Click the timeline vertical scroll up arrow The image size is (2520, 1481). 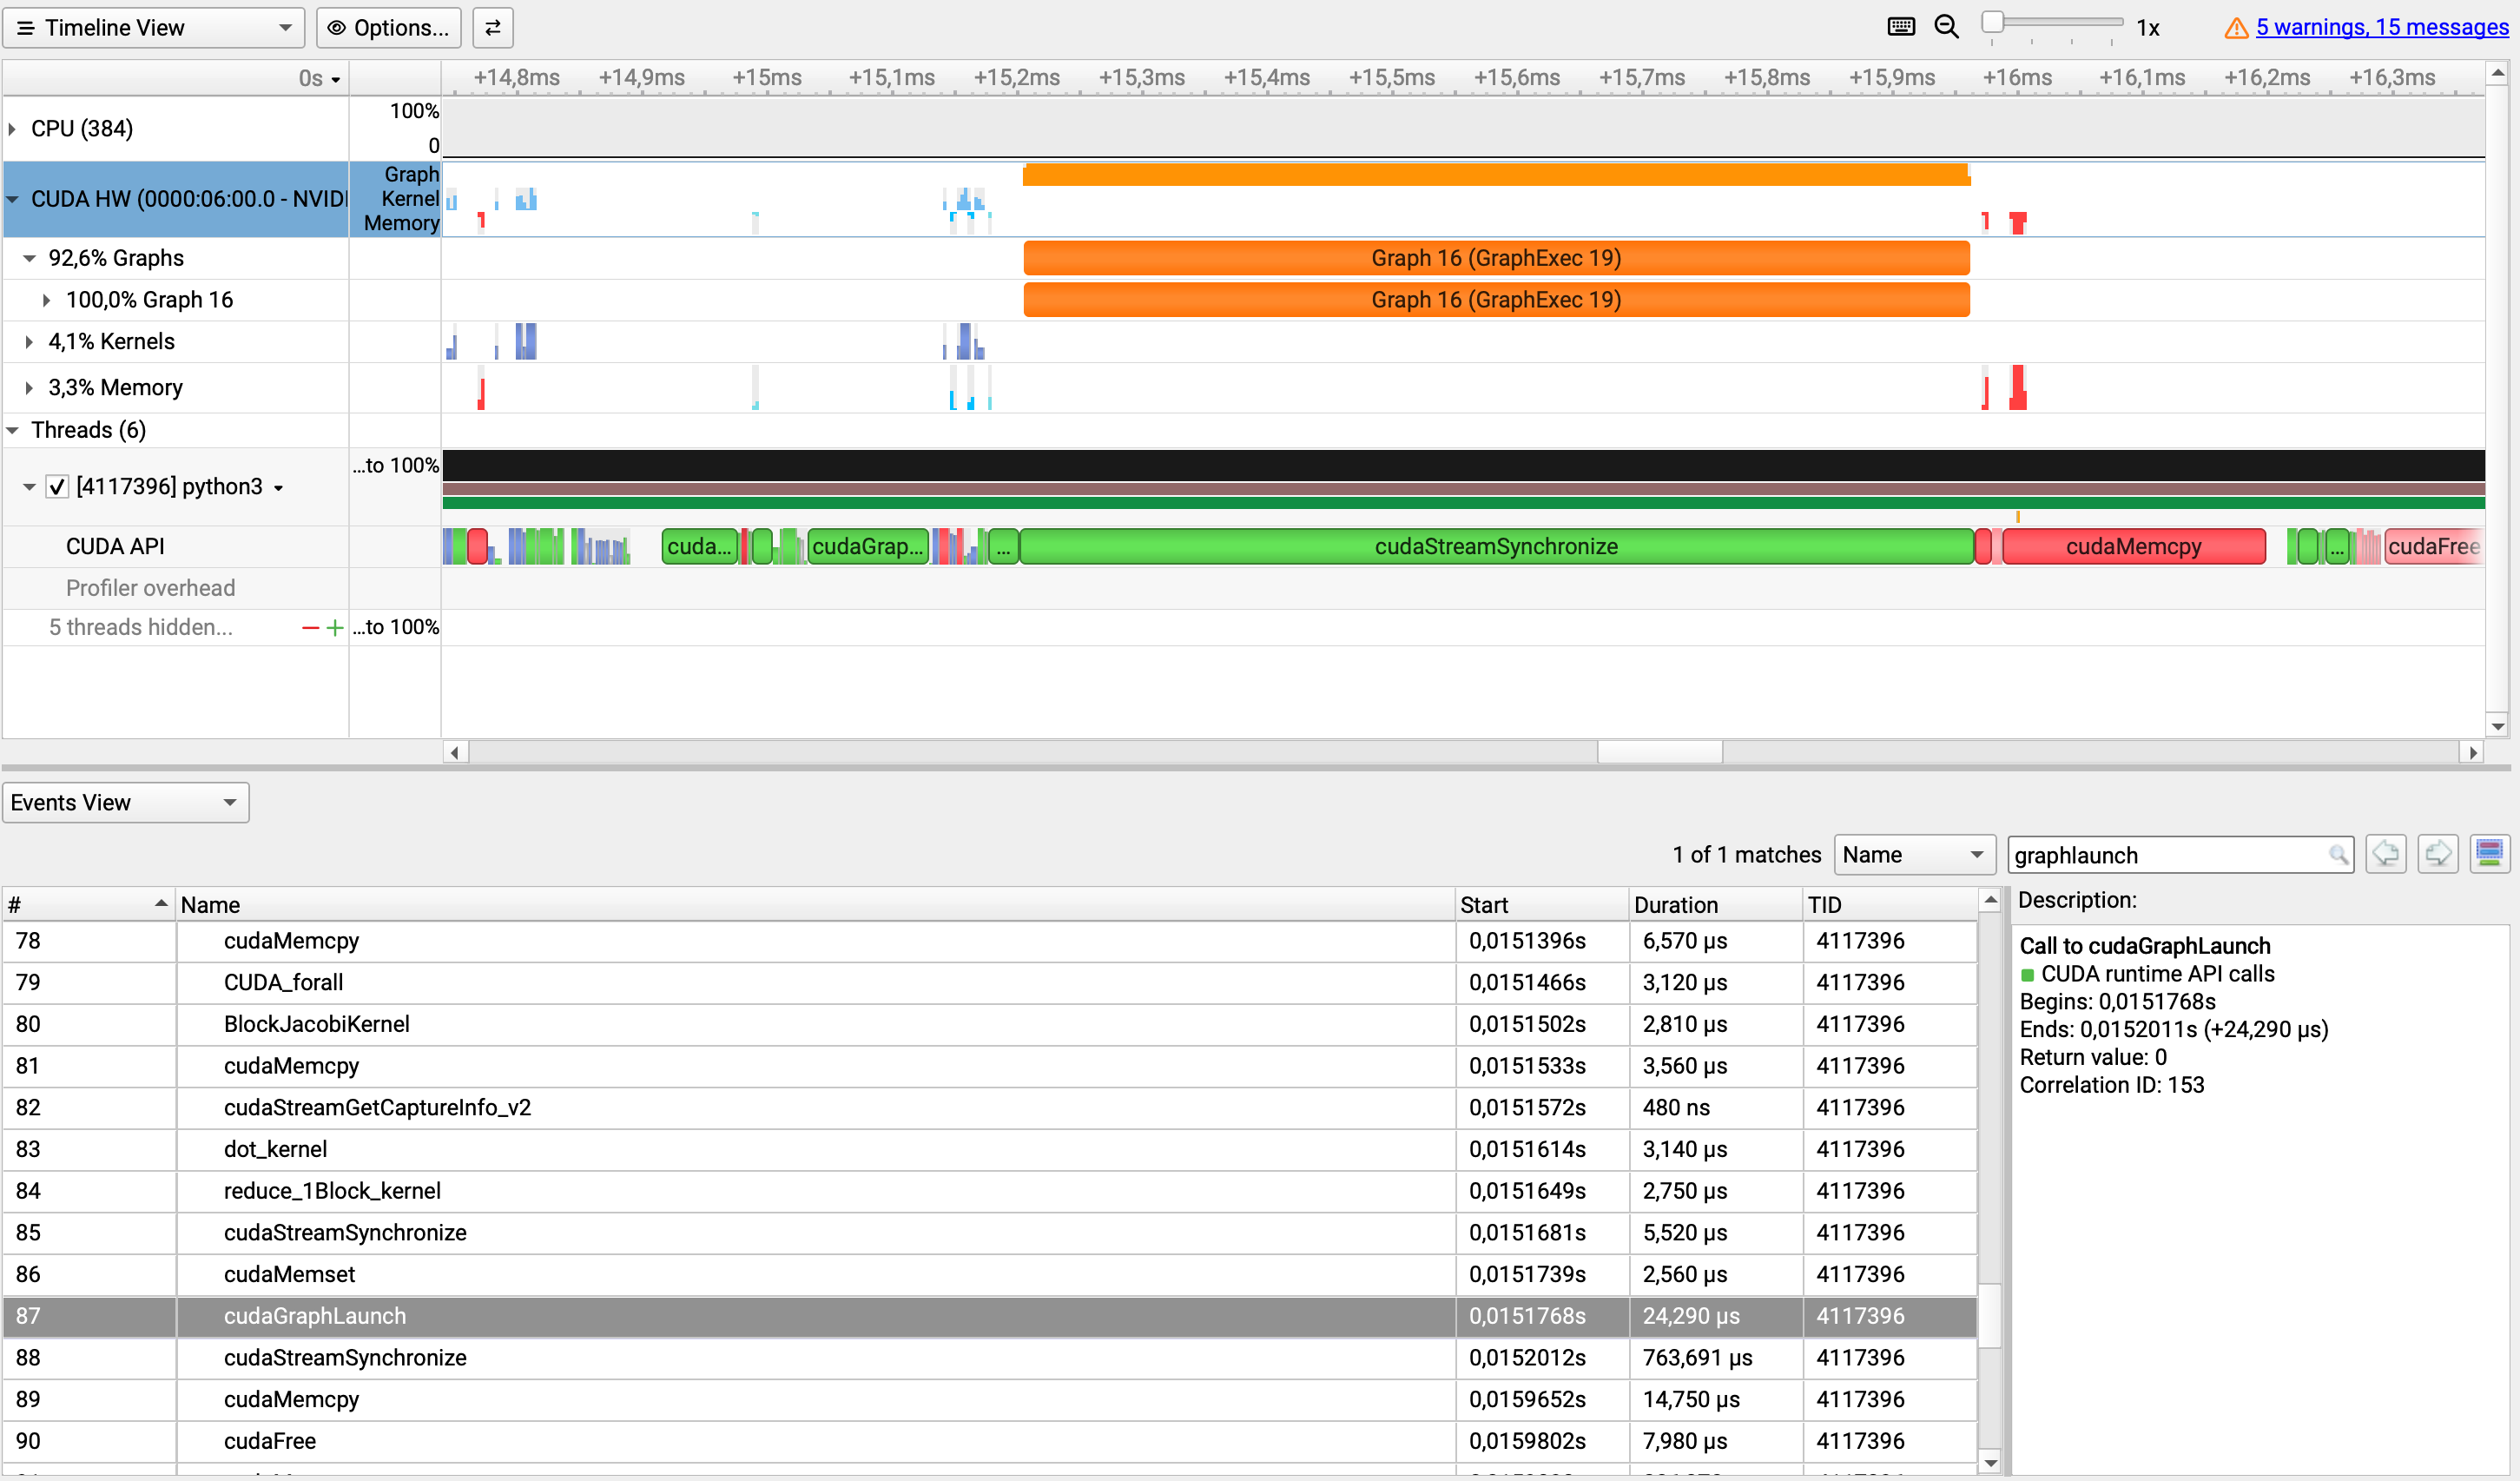2497,73
